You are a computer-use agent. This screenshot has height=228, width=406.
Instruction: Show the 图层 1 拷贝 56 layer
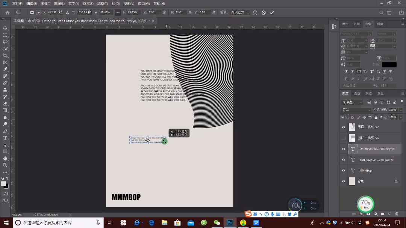(x=344, y=138)
